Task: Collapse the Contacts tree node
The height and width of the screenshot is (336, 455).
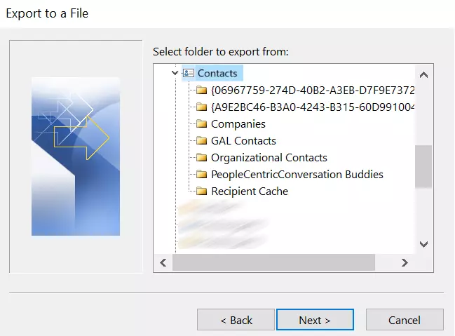Action: [175, 73]
